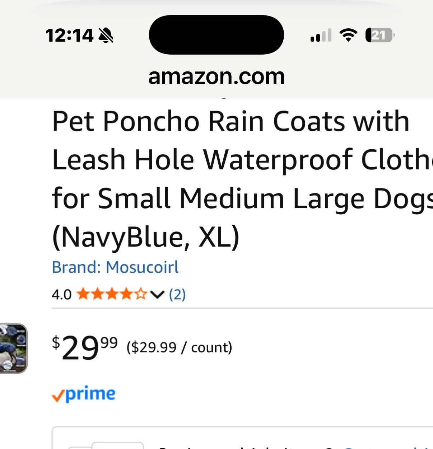Expand the star rating breakdown chevron
This screenshot has width=433, height=449.
[157, 295]
